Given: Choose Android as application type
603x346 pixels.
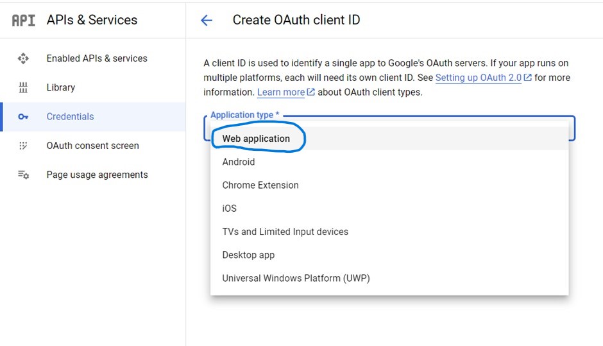Looking at the screenshot, I should tap(239, 162).
